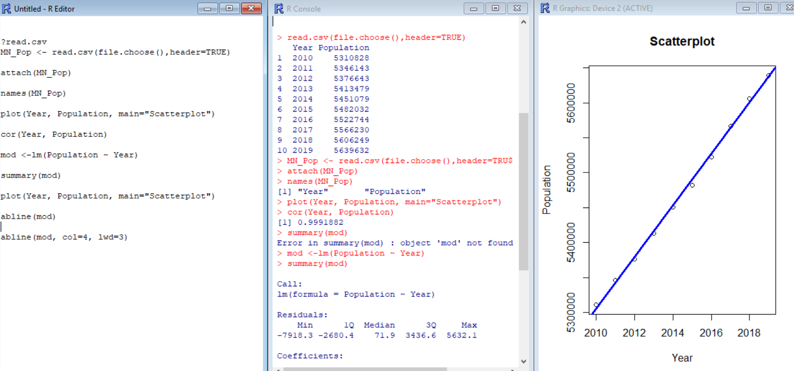The height and width of the screenshot is (371, 794).
Task: Click the R logo icon in the R Editor title bar
Action: [6, 9]
